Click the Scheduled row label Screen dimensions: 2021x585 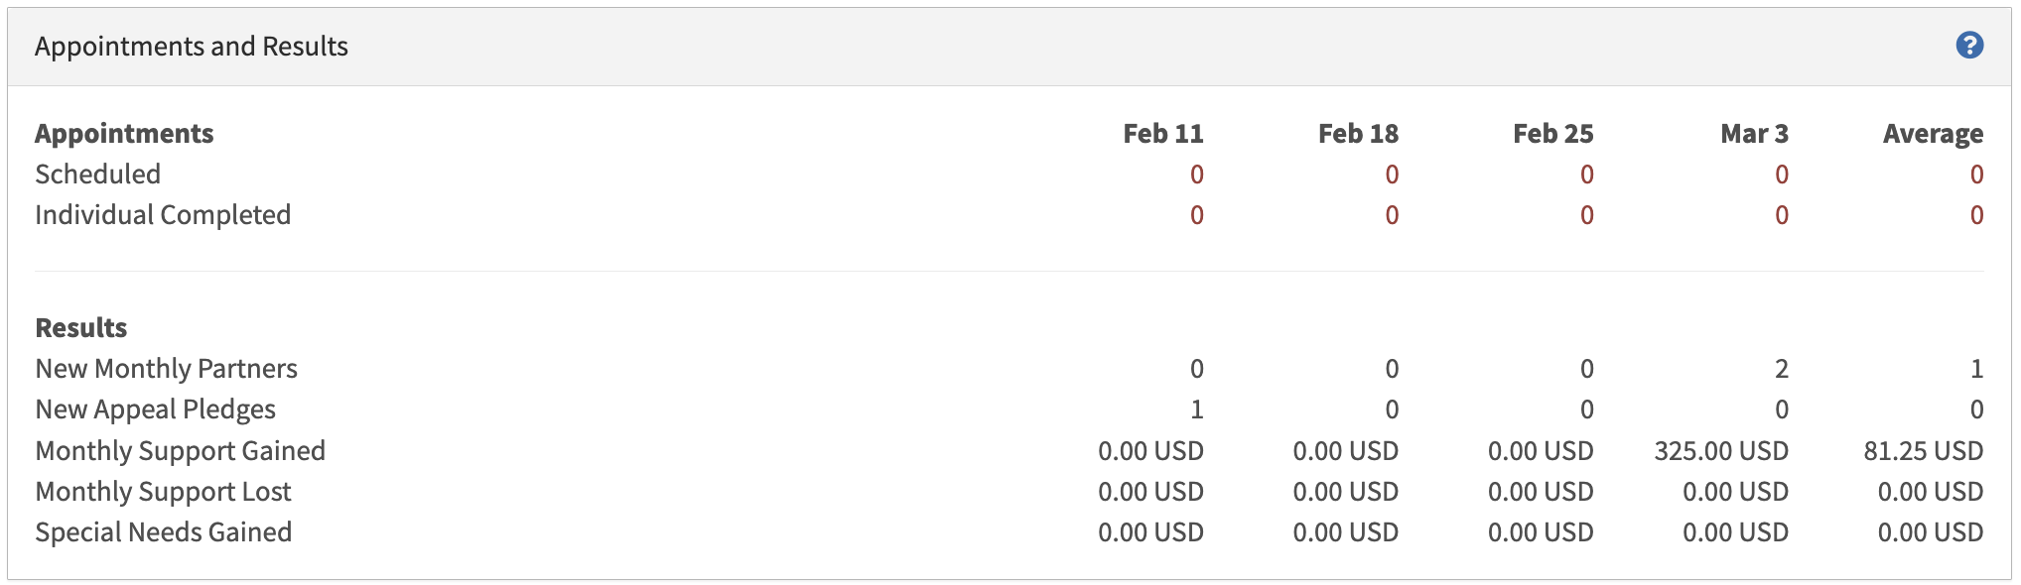(x=97, y=175)
